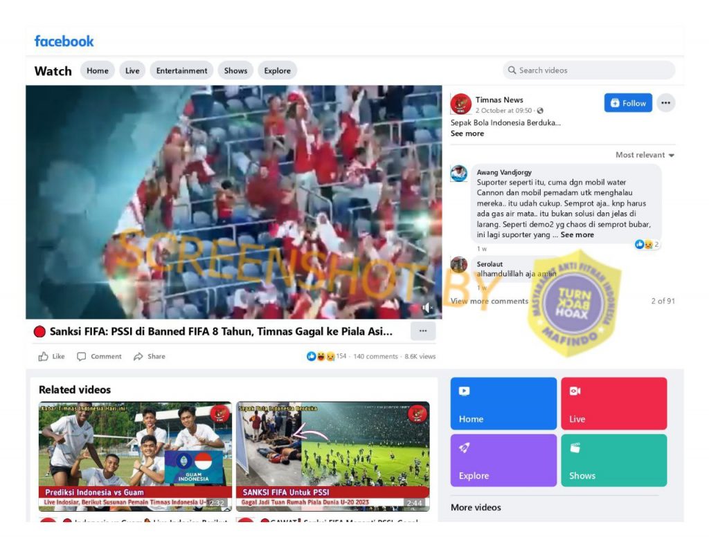The image size is (709, 547).
Task: Click the green Shows tile
Action: pos(614,461)
